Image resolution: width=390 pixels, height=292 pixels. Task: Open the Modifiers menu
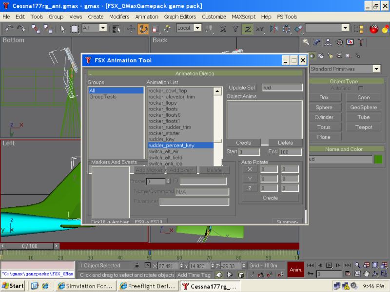tap(119, 17)
